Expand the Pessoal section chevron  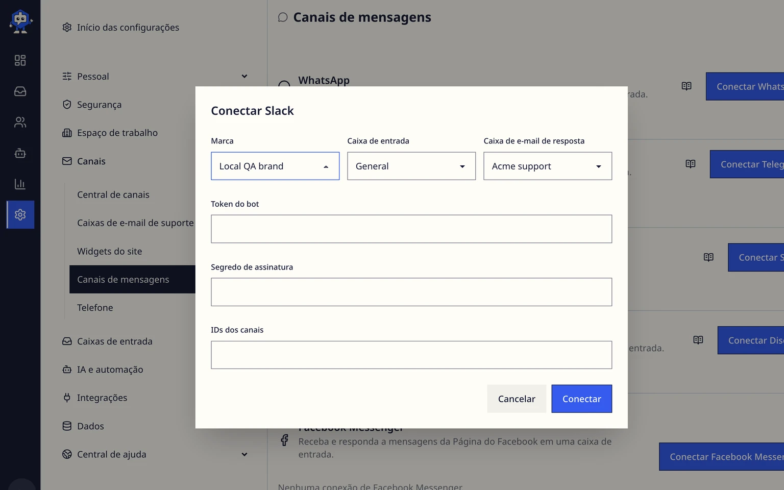tap(244, 77)
